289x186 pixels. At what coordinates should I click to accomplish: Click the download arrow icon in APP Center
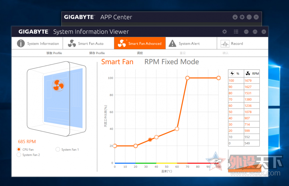[x=235, y=17]
